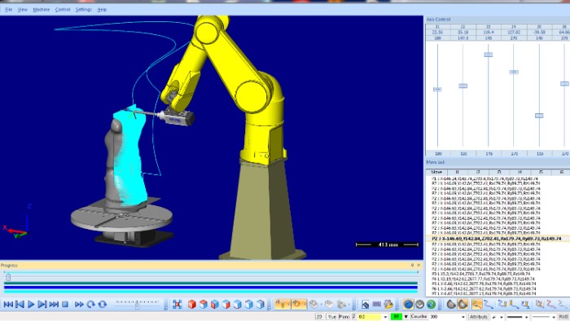Jump to simulation start
The width and height of the screenshot is (570, 321).
(x=8, y=304)
